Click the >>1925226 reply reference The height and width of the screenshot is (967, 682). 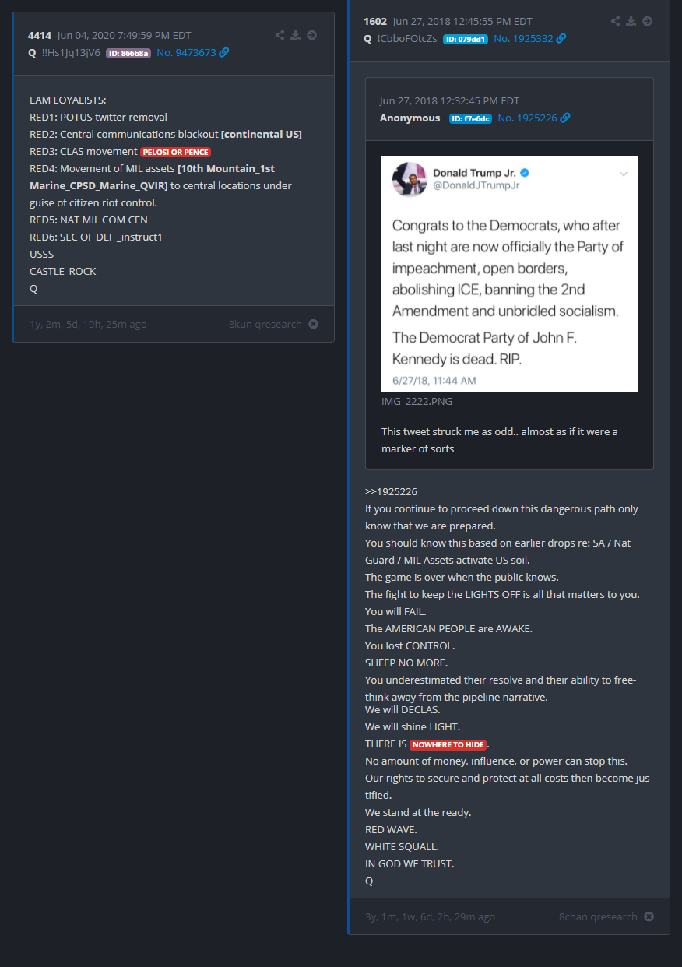pyautogui.click(x=391, y=491)
